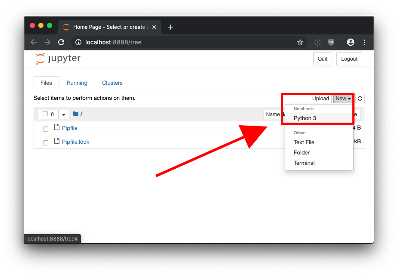Image resolution: width=398 pixels, height=275 pixels.
Task: Check the Pipfile row checkbox
Action: click(46, 129)
